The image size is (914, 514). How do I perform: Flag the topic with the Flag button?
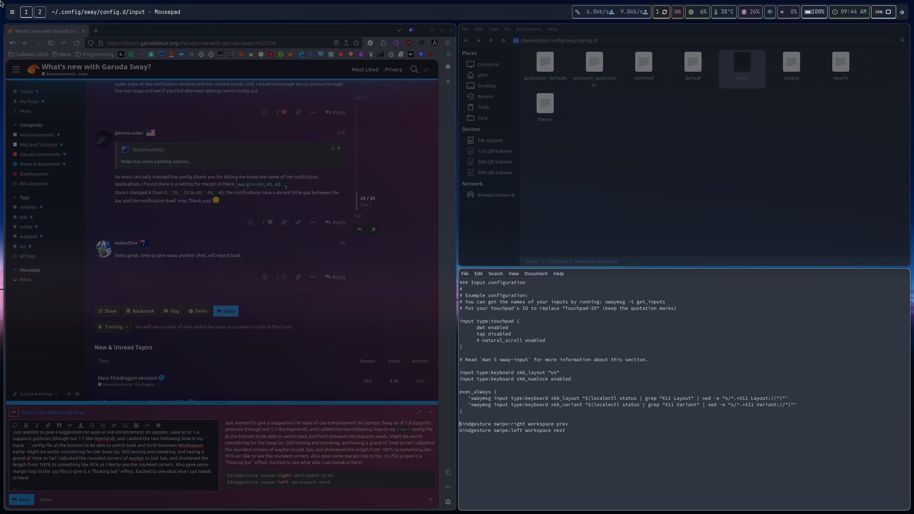[171, 311]
